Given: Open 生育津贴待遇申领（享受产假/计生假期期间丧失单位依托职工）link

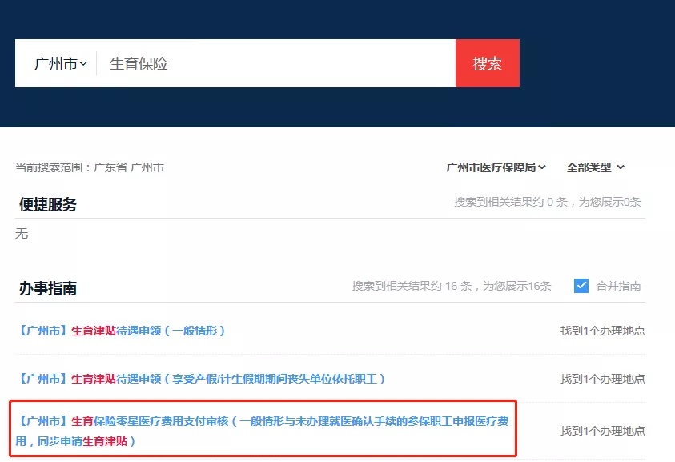Looking at the screenshot, I should pyautogui.click(x=201, y=379).
